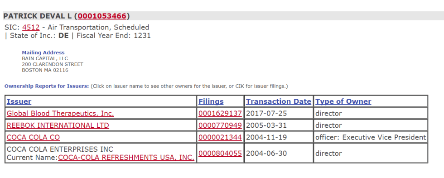Open Global Blood Therapeutics, Inc. issuer link

tap(60, 114)
